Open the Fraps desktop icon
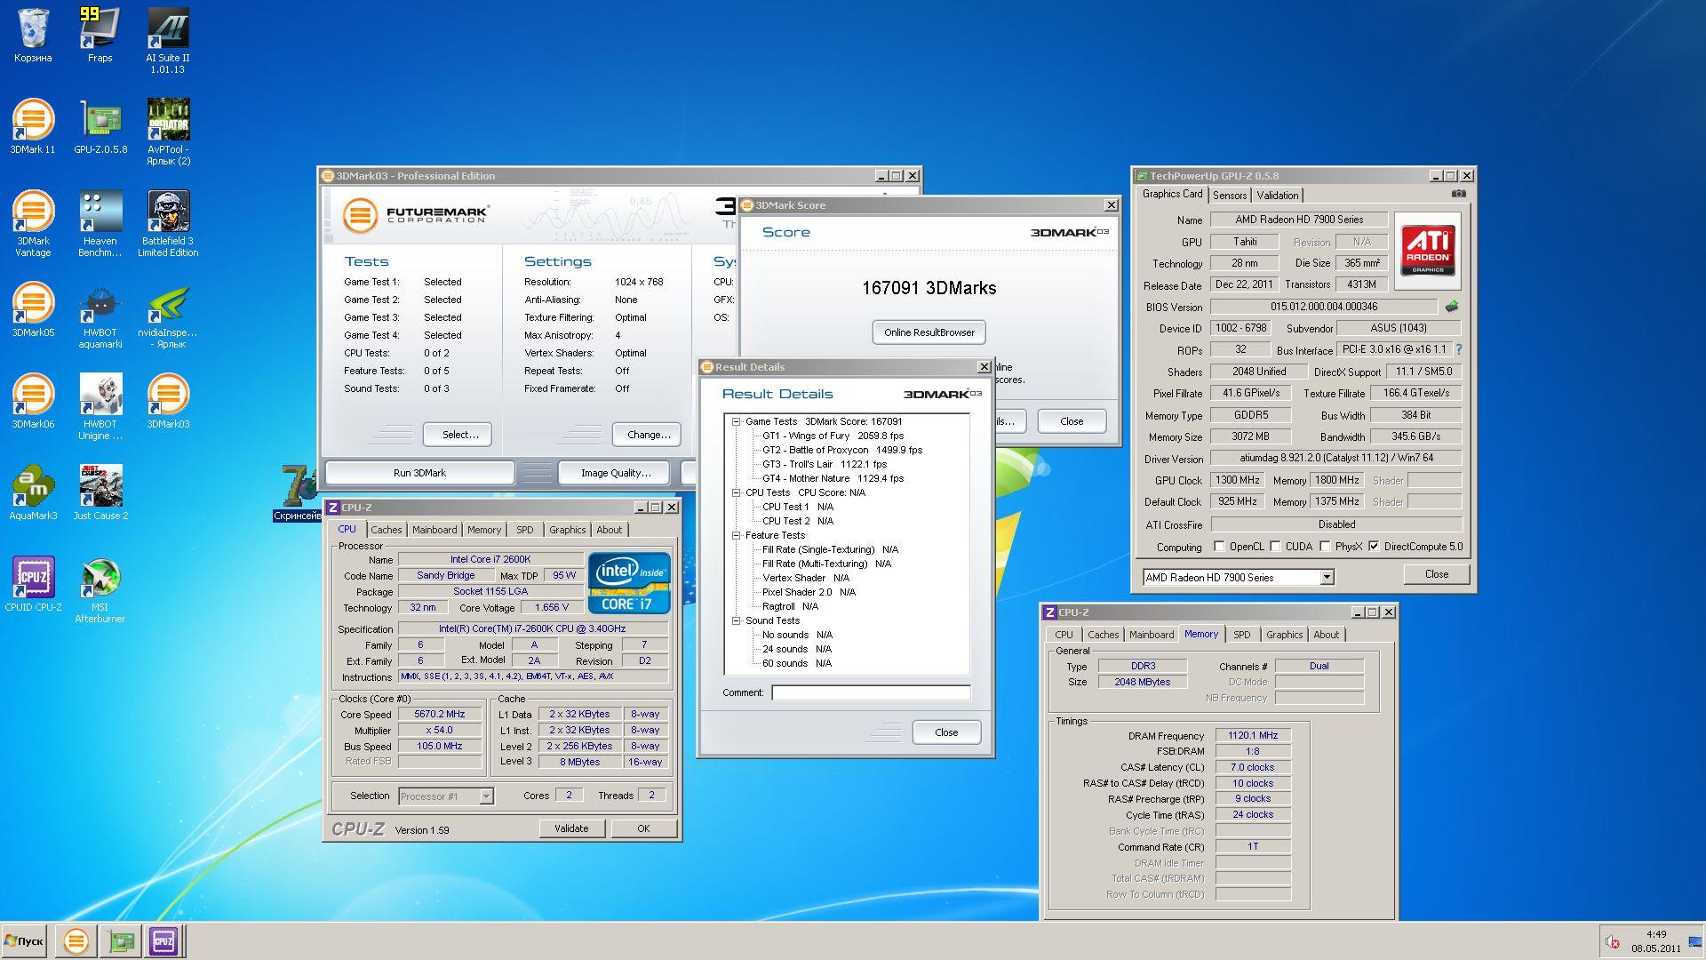The width and height of the screenshot is (1706, 960). [100, 36]
